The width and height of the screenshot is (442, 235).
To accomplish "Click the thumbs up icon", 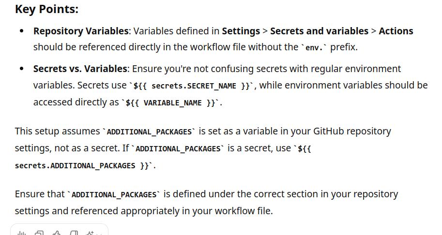I will click(x=57, y=233).
